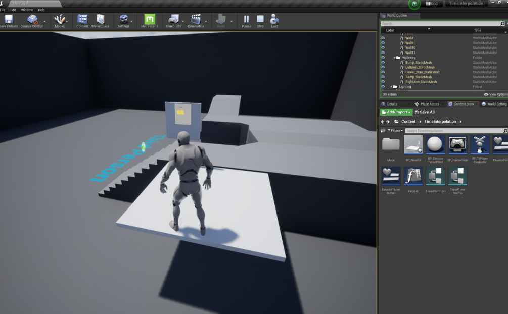Open the File menu
The width and height of the screenshot is (508, 314).
pos(3,10)
